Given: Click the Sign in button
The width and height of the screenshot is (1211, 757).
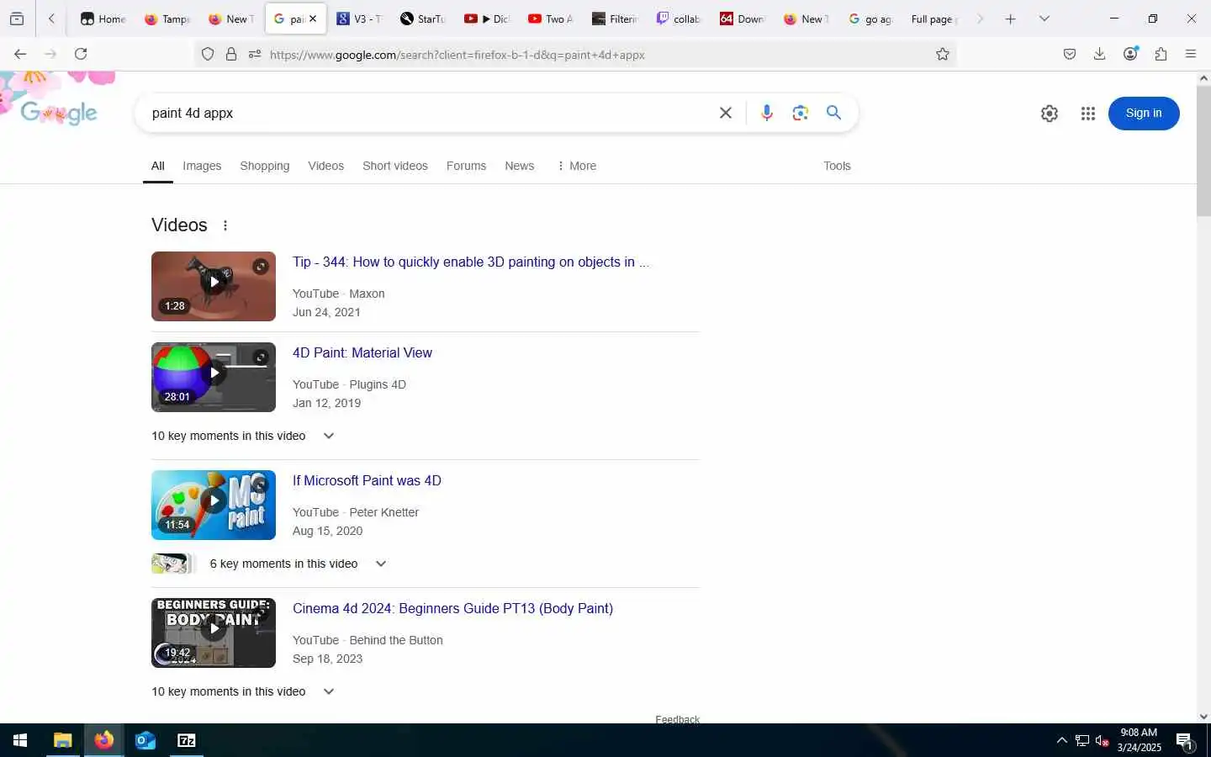Looking at the screenshot, I should [x=1143, y=114].
